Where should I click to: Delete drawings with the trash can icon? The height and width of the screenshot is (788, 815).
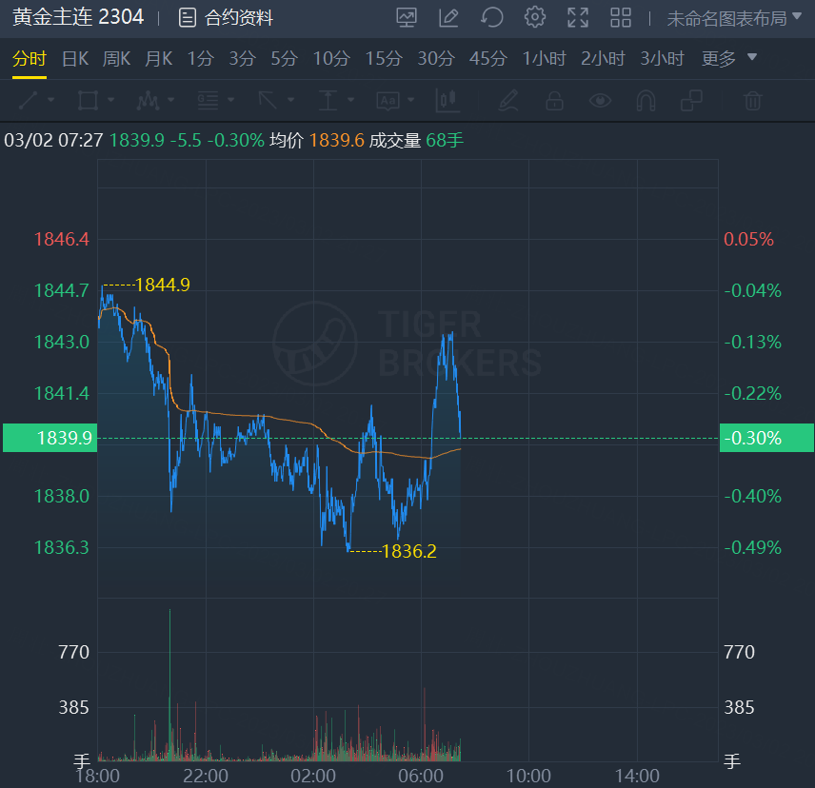(x=752, y=100)
